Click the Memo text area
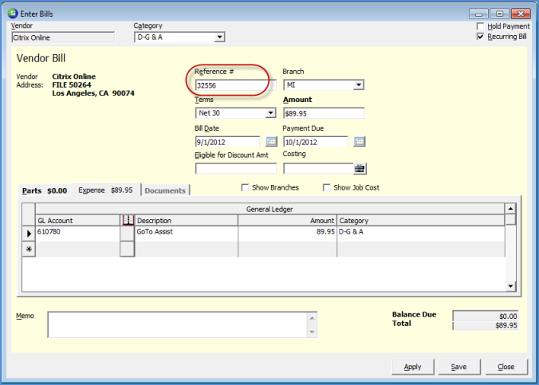 [178, 325]
